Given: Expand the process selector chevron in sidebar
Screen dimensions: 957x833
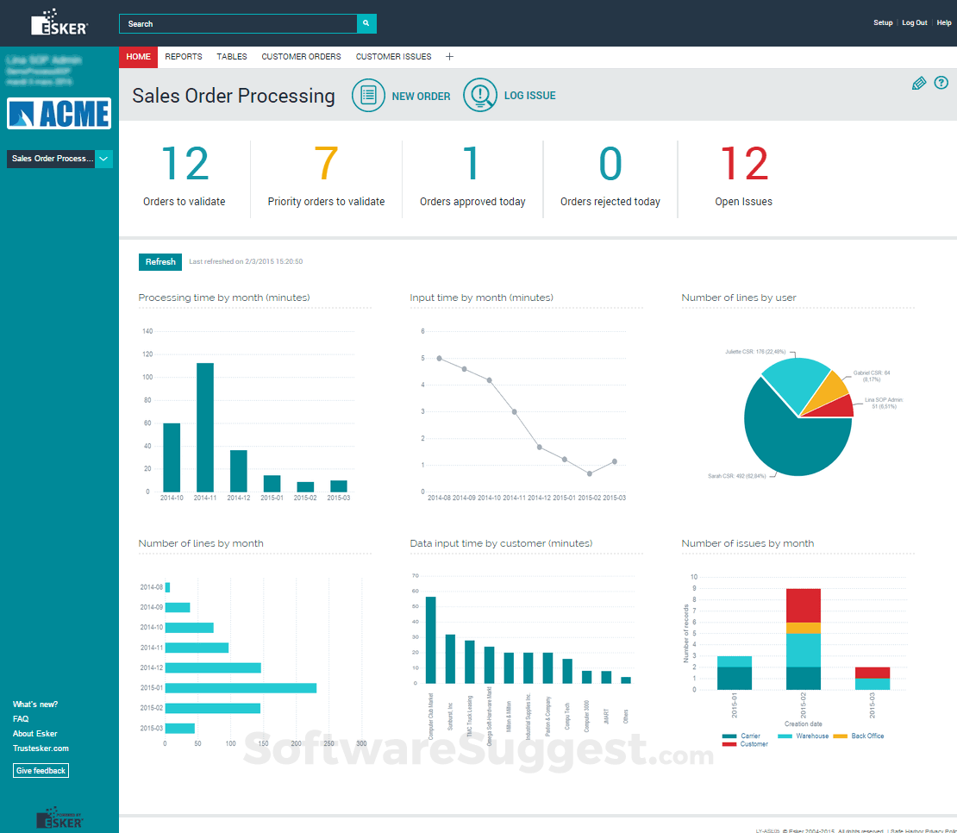Looking at the screenshot, I should pyautogui.click(x=103, y=159).
